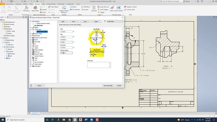Open the Annotate ribbon tab
This screenshot has width=217, height=122.
pos(18,4)
